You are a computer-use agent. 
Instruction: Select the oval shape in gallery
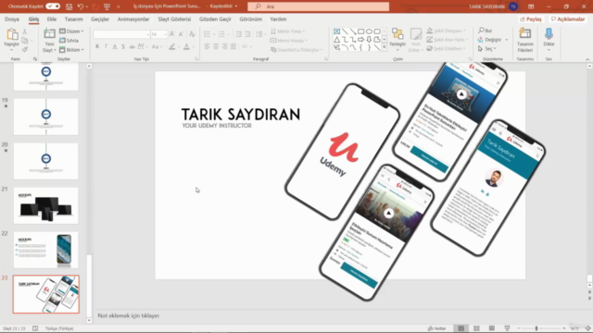369,31
